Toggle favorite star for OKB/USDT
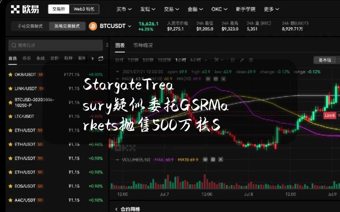The image size is (340, 212). coord(10,75)
